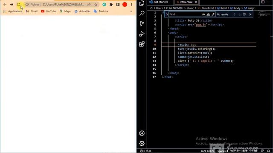Change line ending via CRLF

point(244,151)
